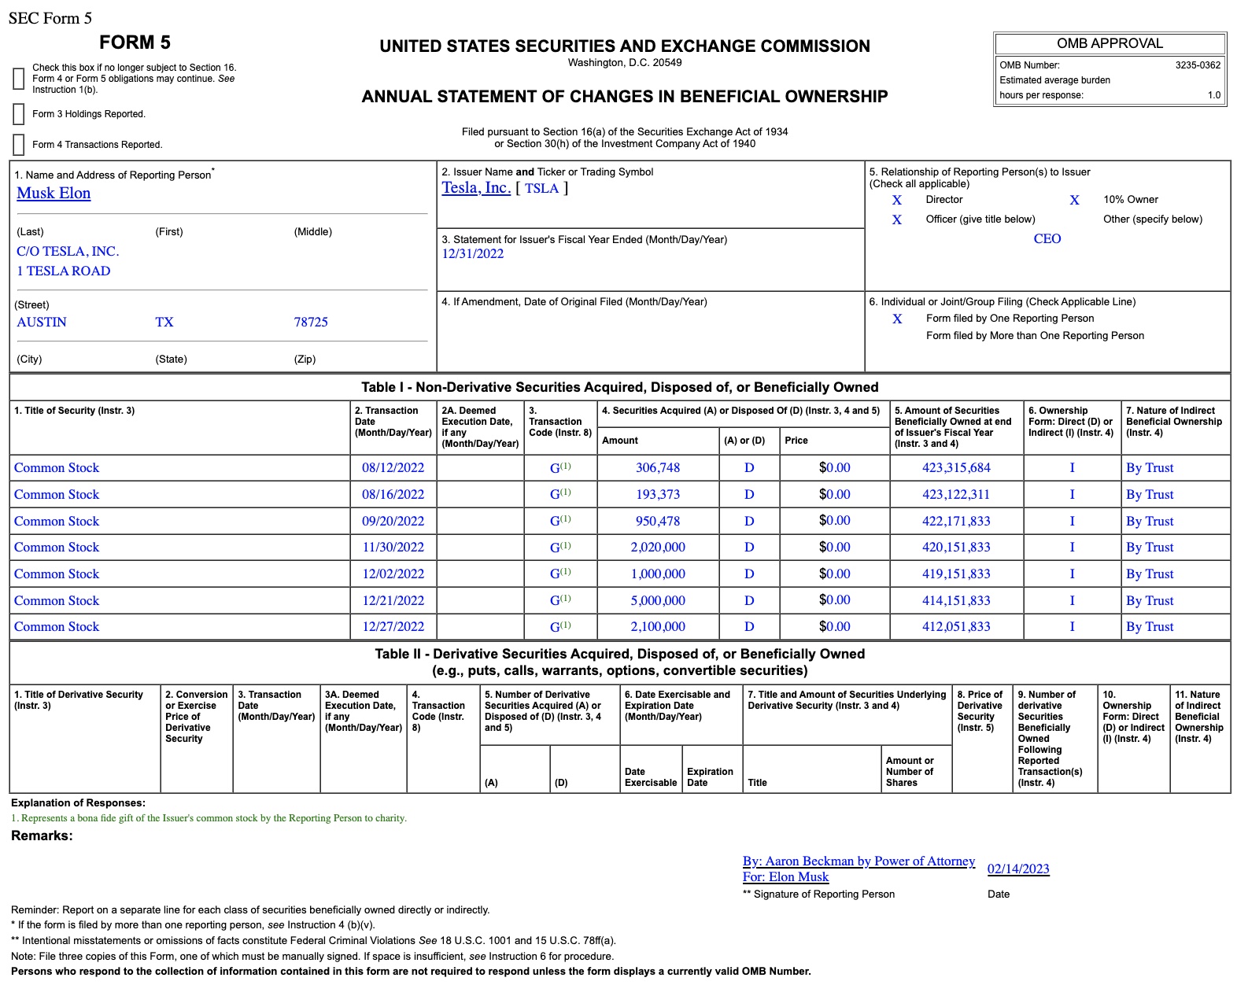Screen dimensions: 1237x996
Task: Click the amount 5,000,000 in Table I
Action: point(658,601)
